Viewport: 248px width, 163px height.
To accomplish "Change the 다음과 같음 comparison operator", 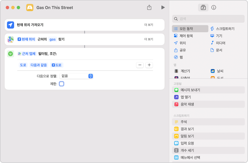I will click(x=39, y=65).
